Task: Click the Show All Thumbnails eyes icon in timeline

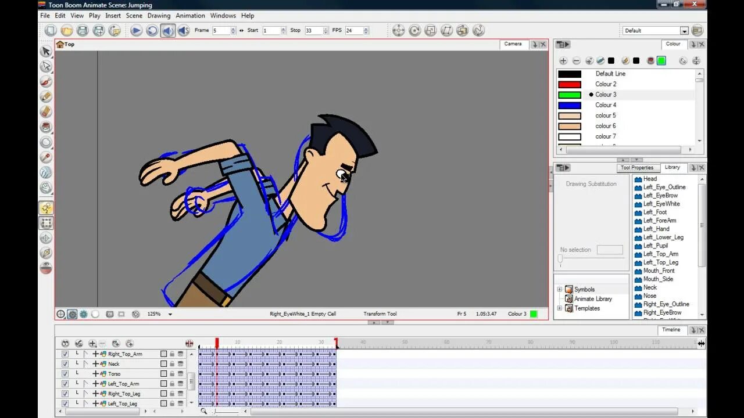Action: (x=66, y=343)
